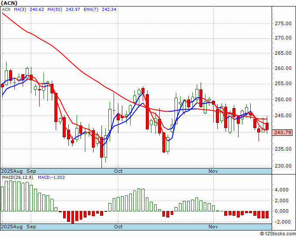This screenshot has width=296, height=237.
Task: Click the MACD:-1.302 value
Action: 51,178
